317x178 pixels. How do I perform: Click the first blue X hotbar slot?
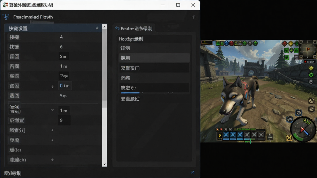point(226,135)
